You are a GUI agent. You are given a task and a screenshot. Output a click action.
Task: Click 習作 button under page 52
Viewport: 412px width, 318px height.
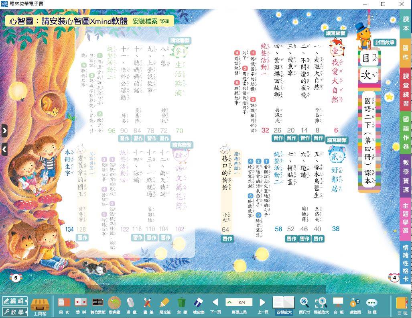291,238
